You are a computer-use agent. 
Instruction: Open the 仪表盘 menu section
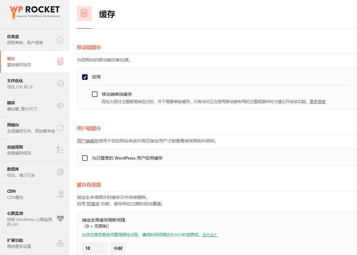pos(13,37)
